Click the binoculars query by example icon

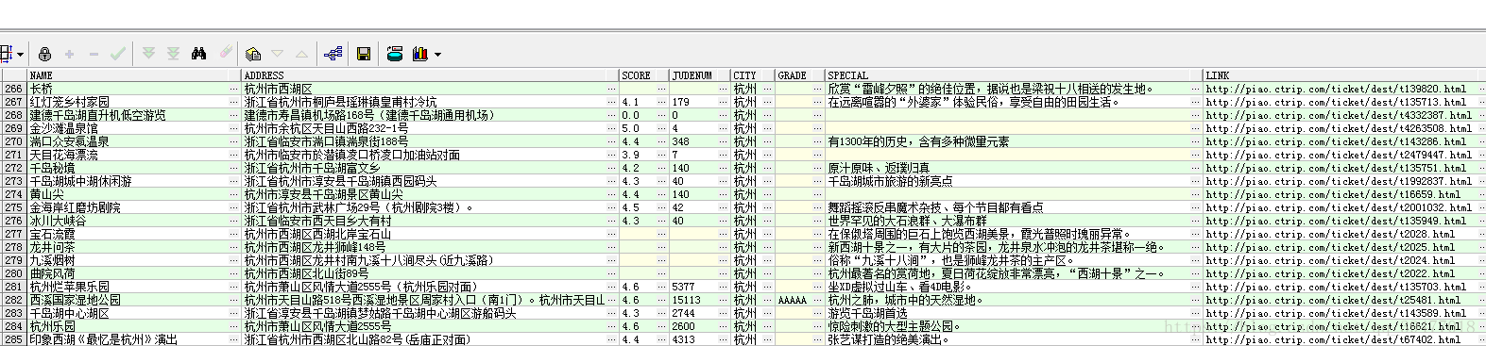[x=198, y=54]
